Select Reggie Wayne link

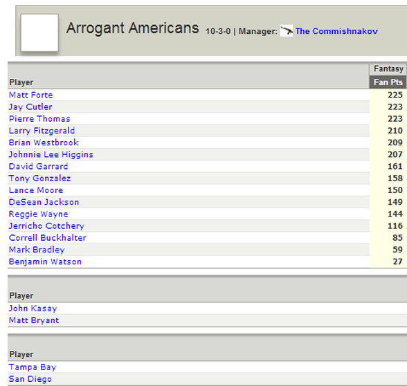(39, 214)
